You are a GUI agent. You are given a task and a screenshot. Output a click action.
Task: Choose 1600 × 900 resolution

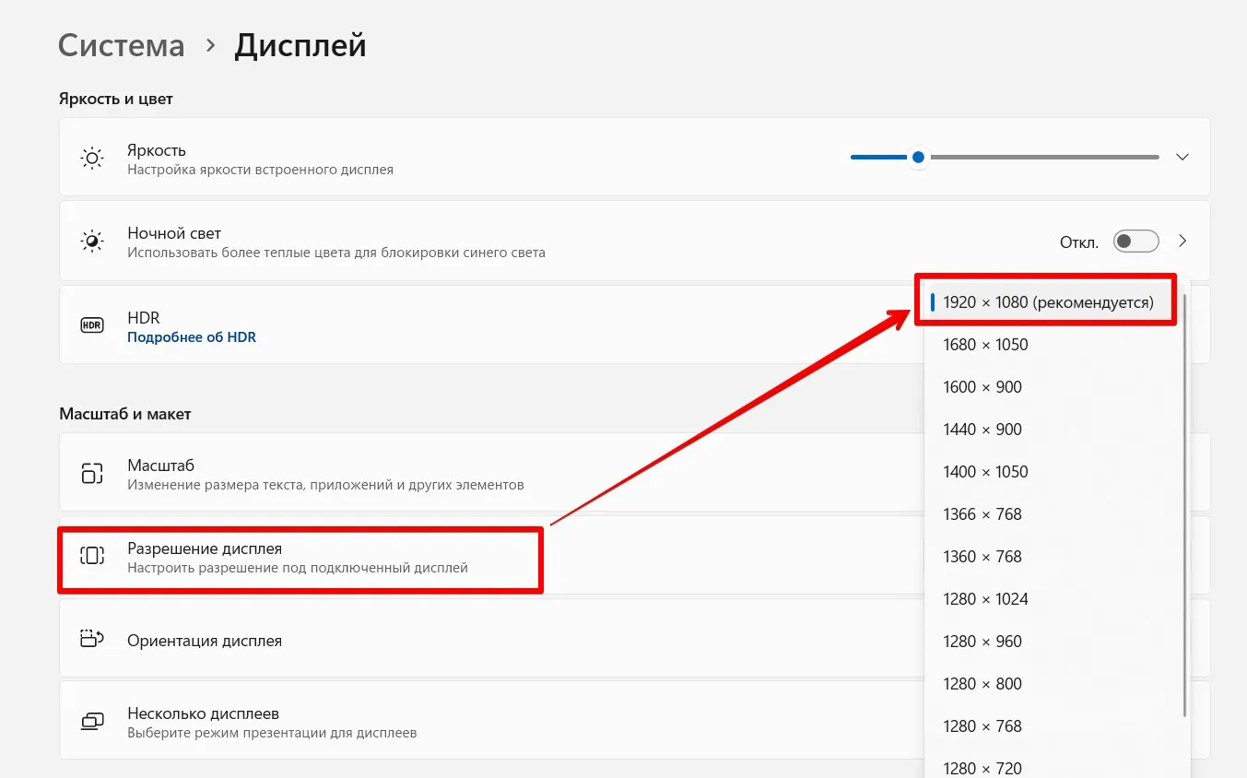coord(982,387)
